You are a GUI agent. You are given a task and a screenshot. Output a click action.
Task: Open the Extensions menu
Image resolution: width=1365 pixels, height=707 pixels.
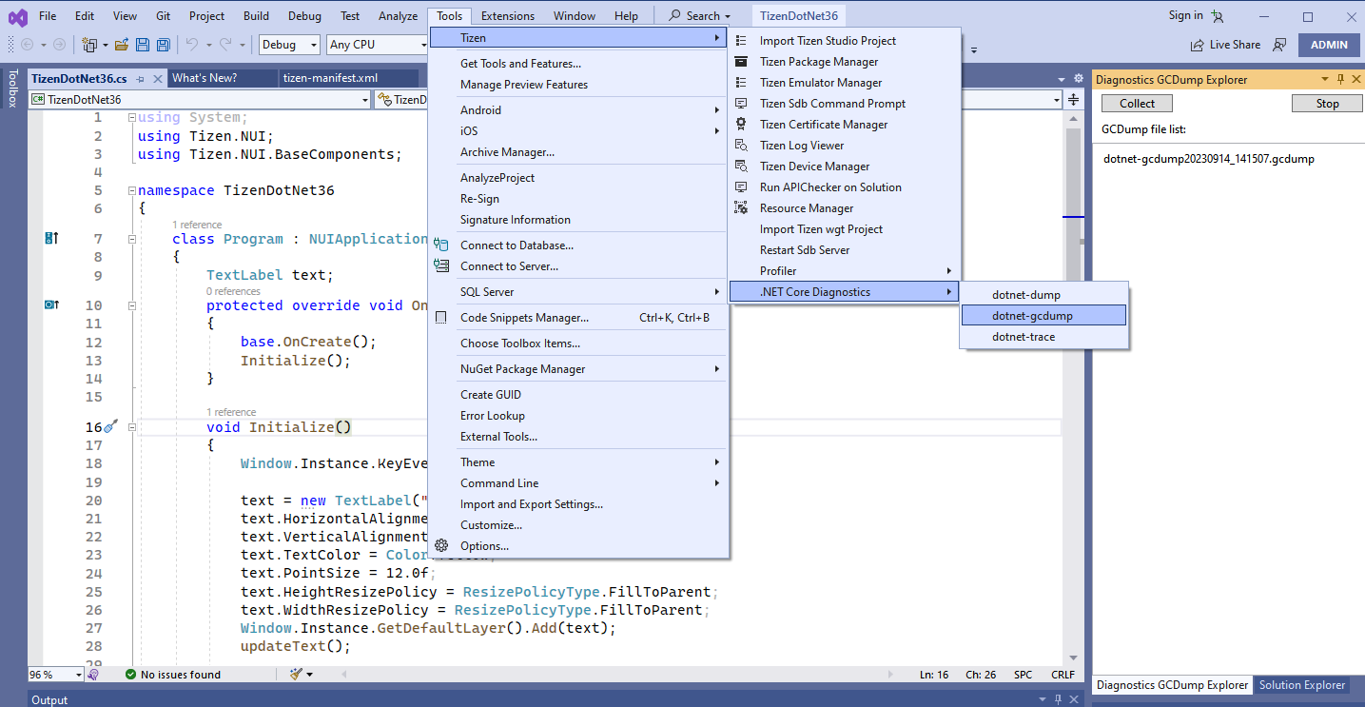[507, 15]
